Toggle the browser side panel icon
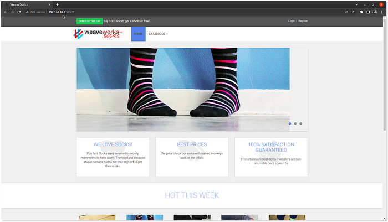This screenshot has height=222, width=388. [x=367, y=12]
